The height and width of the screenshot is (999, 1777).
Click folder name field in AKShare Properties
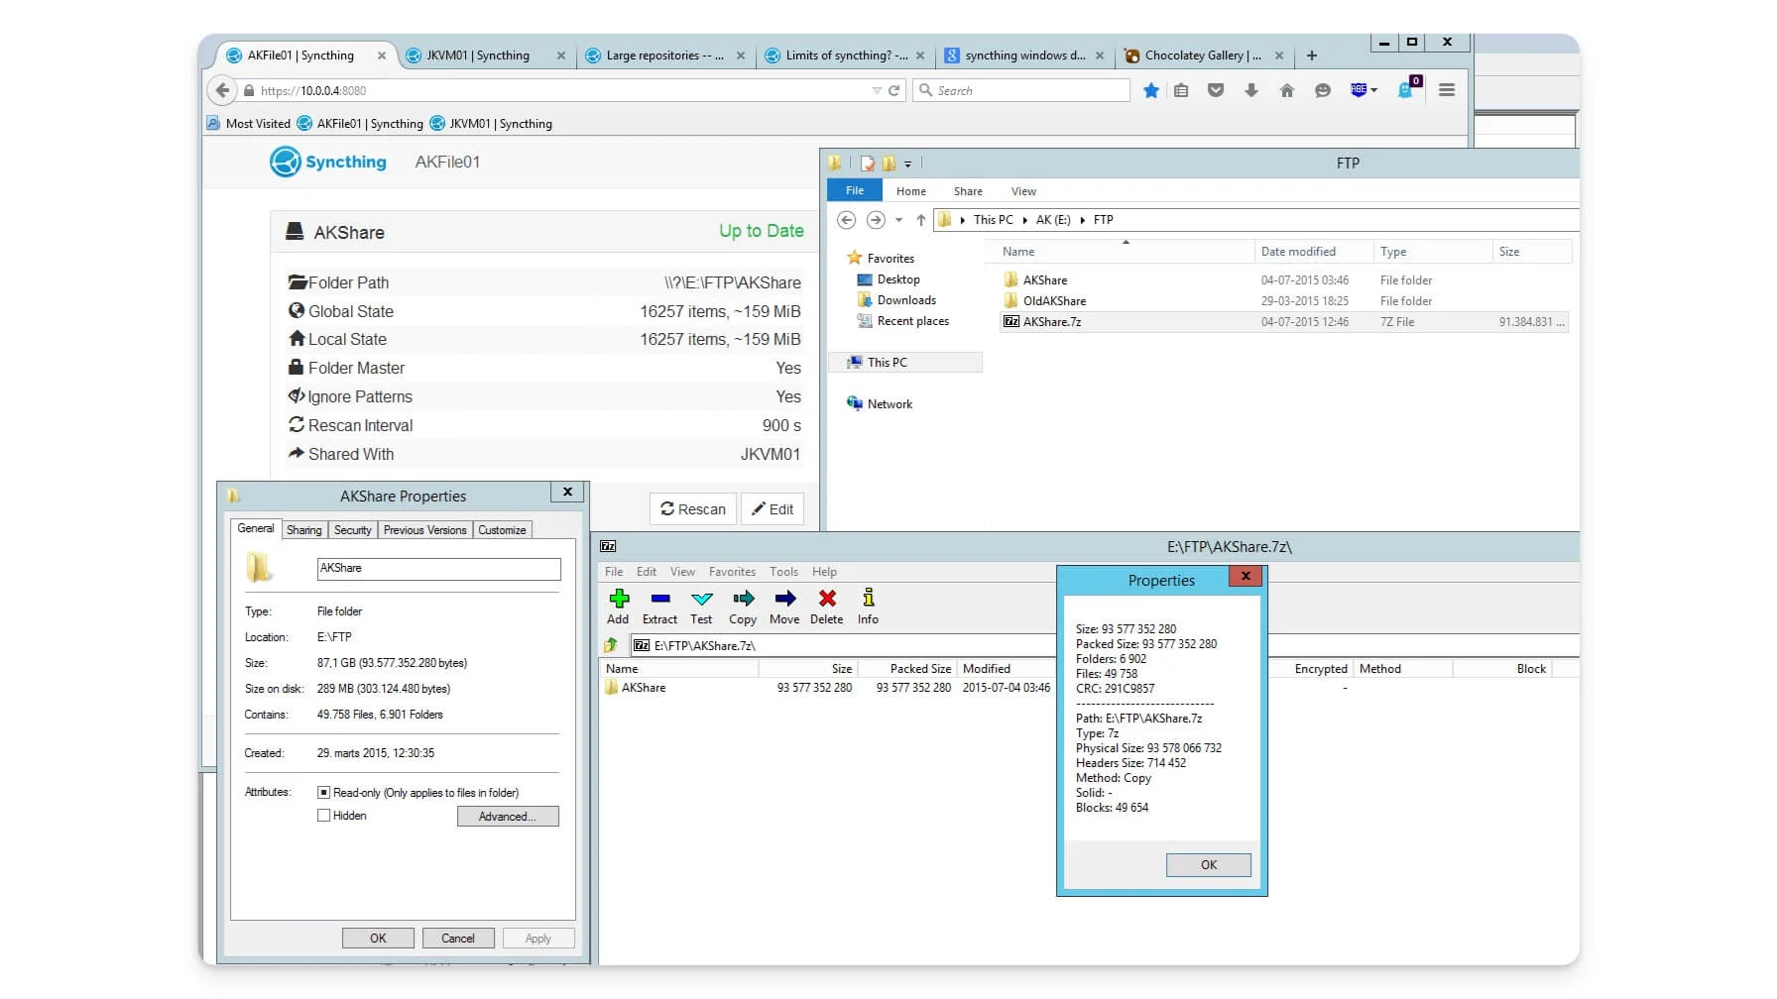[439, 569]
